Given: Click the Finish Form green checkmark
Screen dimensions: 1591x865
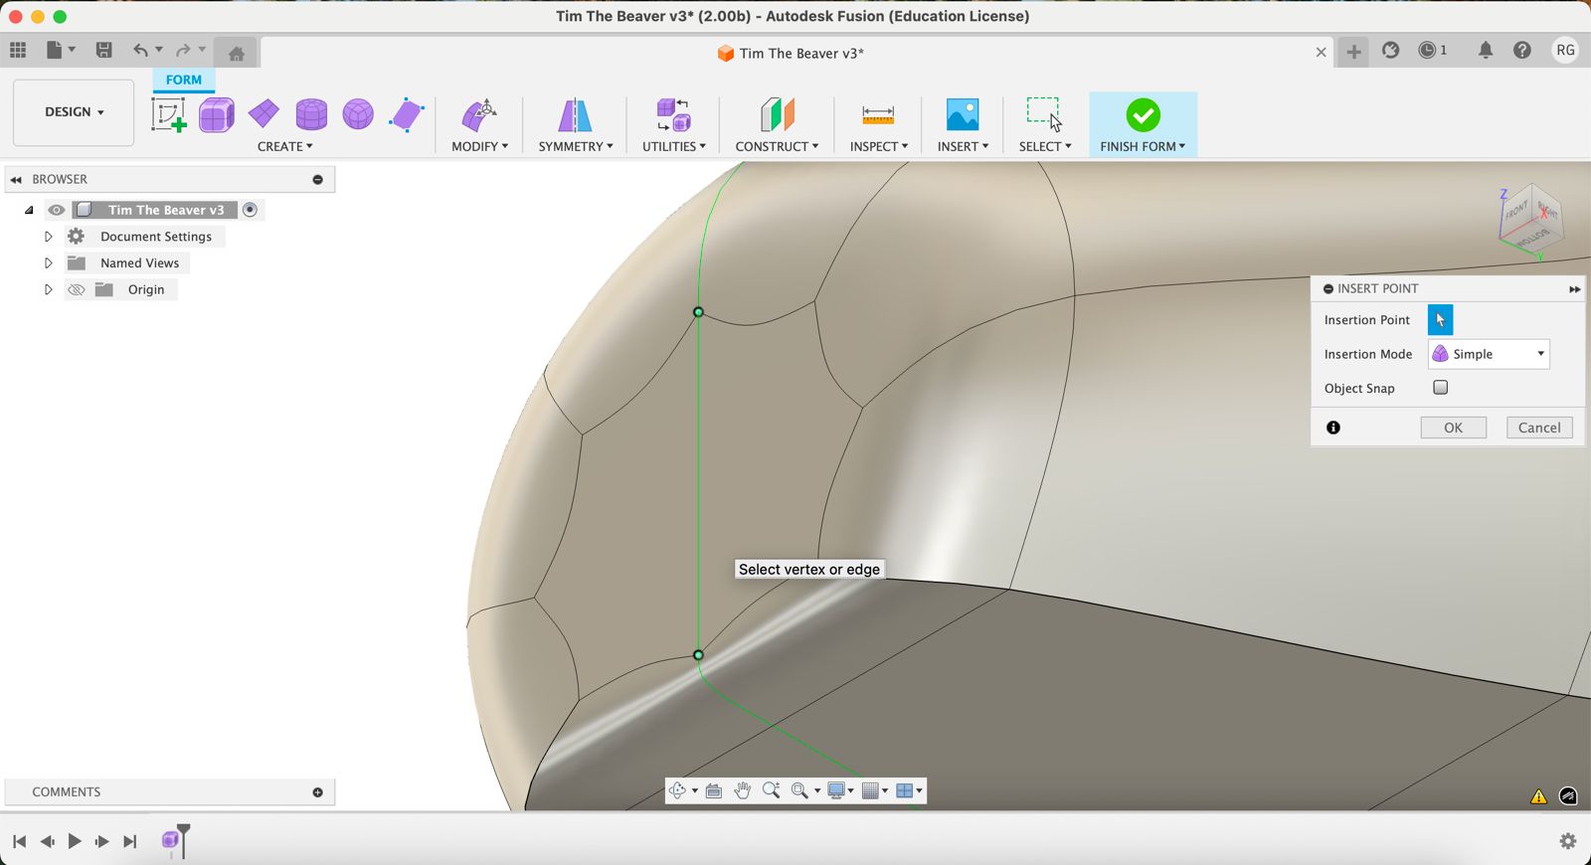Looking at the screenshot, I should (1143, 115).
